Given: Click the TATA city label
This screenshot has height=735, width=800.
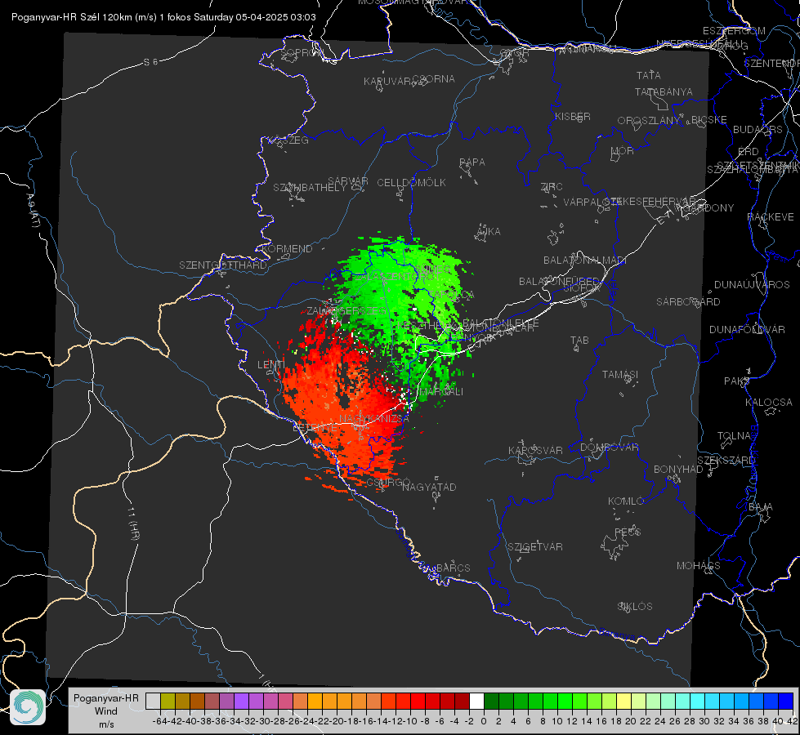Looking at the screenshot, I should coord(649,75).
